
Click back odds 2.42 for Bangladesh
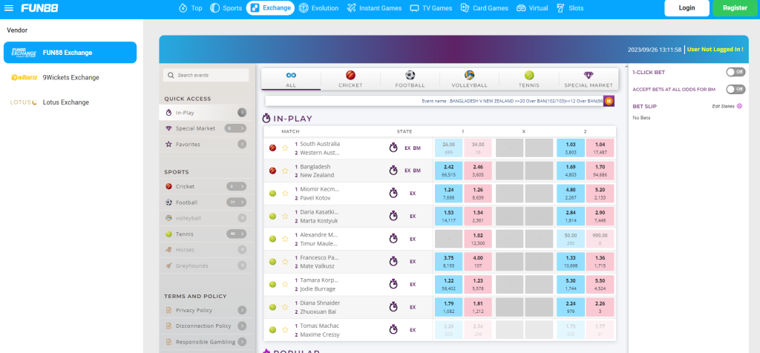click(449, 171)
